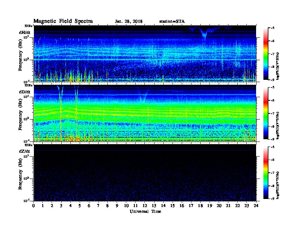The width and height of the screenshot is (305, 236).
Task: Click hour tick label '12' on time axis
Action: pos(145,206)
